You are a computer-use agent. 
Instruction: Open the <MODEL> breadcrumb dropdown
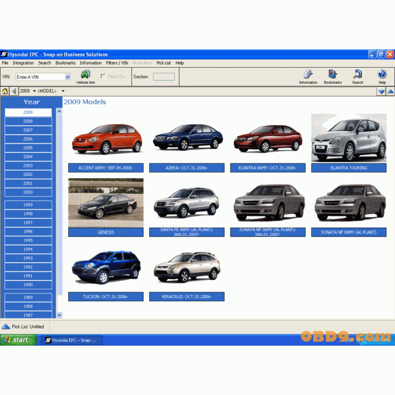point(63,91)
